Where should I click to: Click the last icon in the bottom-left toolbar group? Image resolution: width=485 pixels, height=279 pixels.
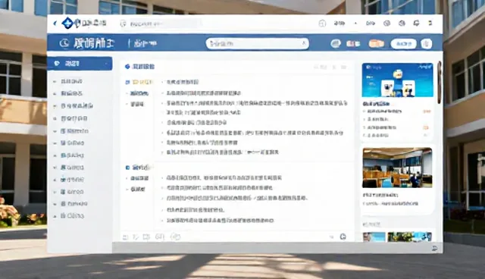[x=175, y=237]
